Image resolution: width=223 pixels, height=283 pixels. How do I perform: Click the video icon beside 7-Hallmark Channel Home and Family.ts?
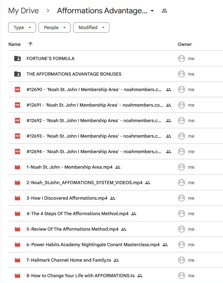(x=17, y=260)
